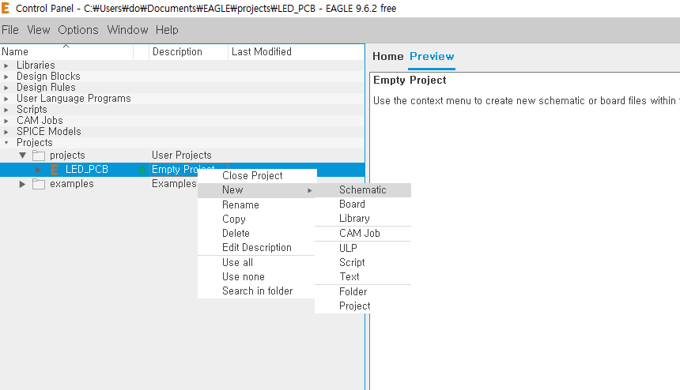
Task: Choose Copy in context menu
Action: coord(257,219)
